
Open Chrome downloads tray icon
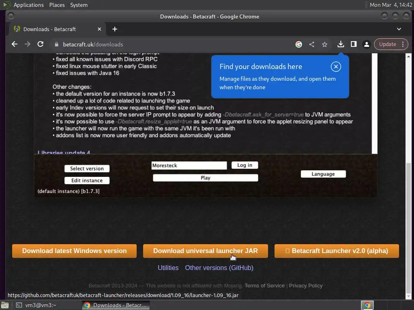340,44
